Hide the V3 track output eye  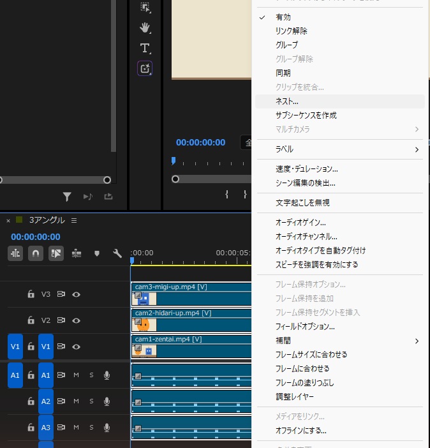76,294
